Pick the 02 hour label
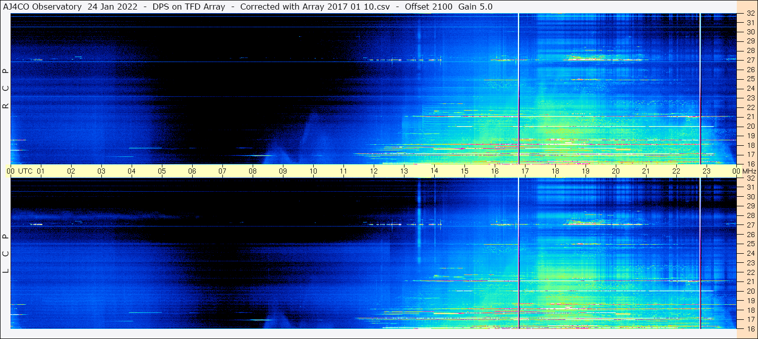Image resolution: width=758 pixels, height=339 pixels. tap(71, 171)
